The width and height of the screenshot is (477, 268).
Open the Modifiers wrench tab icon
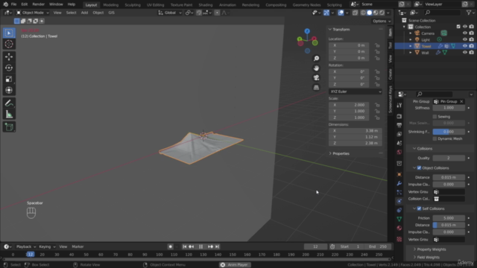[399, 184]
